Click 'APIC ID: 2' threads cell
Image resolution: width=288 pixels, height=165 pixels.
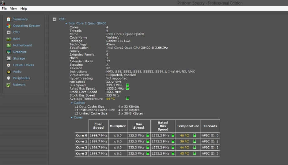tap(210, 147)
